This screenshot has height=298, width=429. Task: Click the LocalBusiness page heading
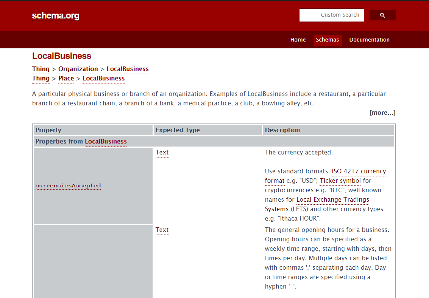[61, 56]
